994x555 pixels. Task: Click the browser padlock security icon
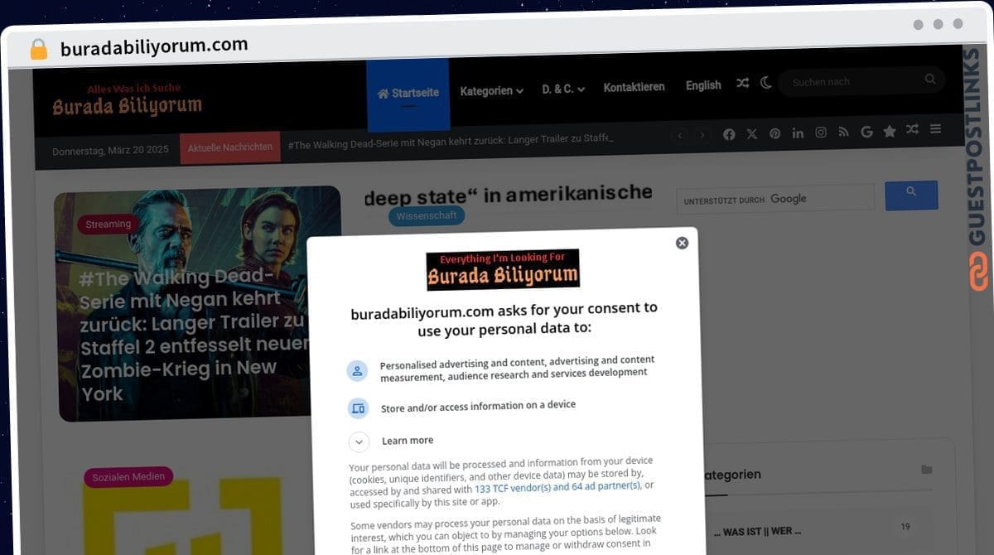point(39,50)
